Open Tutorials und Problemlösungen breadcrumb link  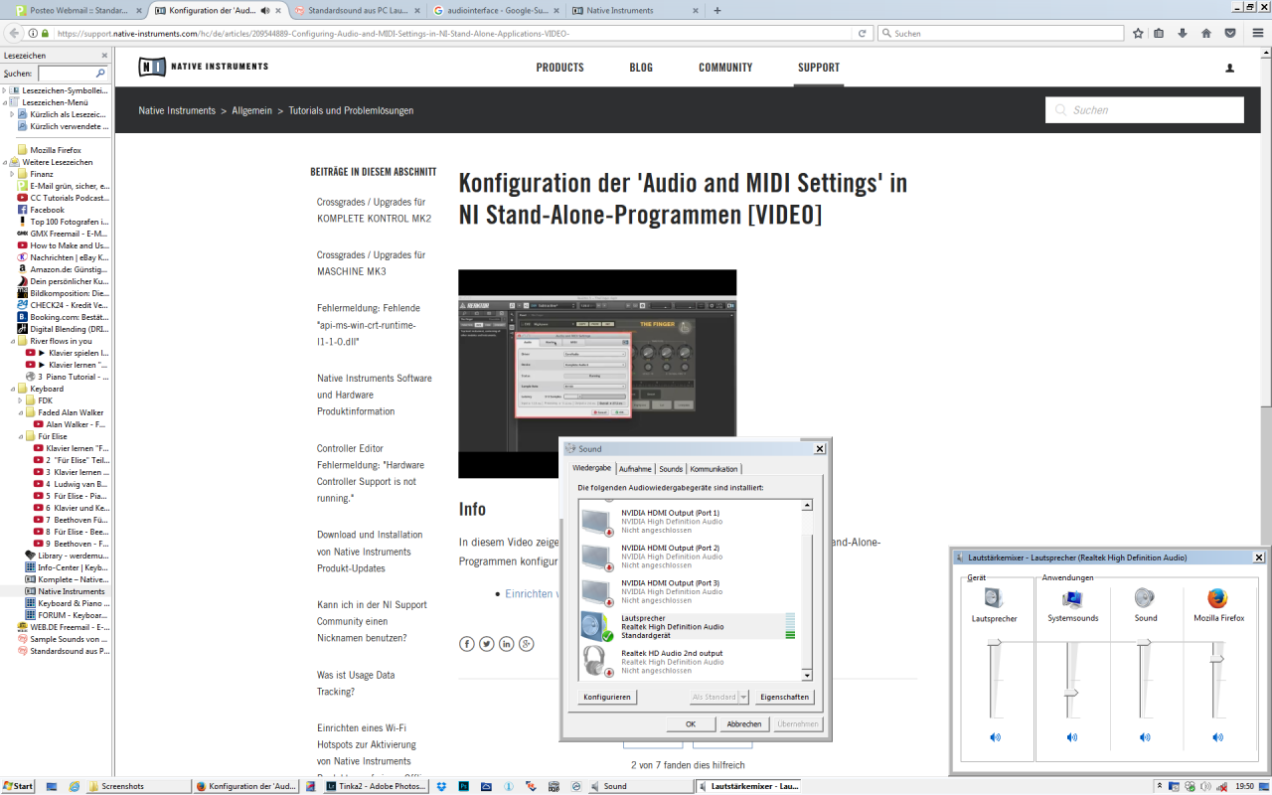(x=351, y=110)
